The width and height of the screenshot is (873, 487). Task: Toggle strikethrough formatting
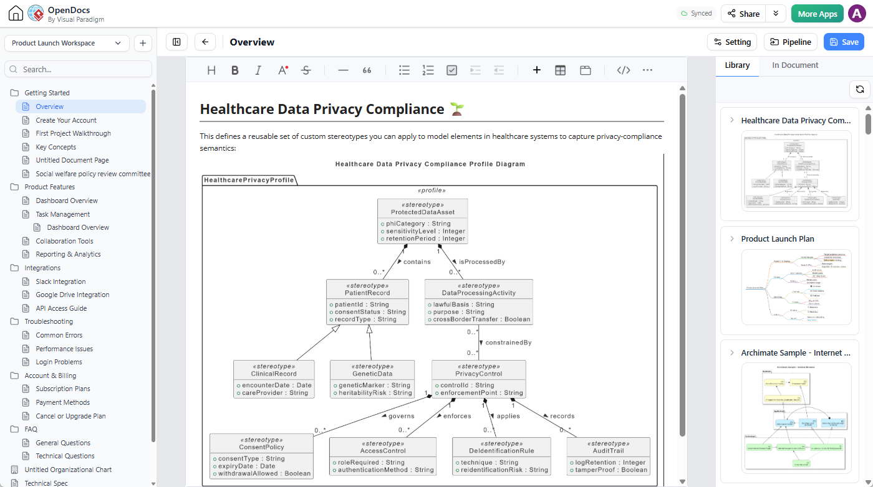click(306, 70)
